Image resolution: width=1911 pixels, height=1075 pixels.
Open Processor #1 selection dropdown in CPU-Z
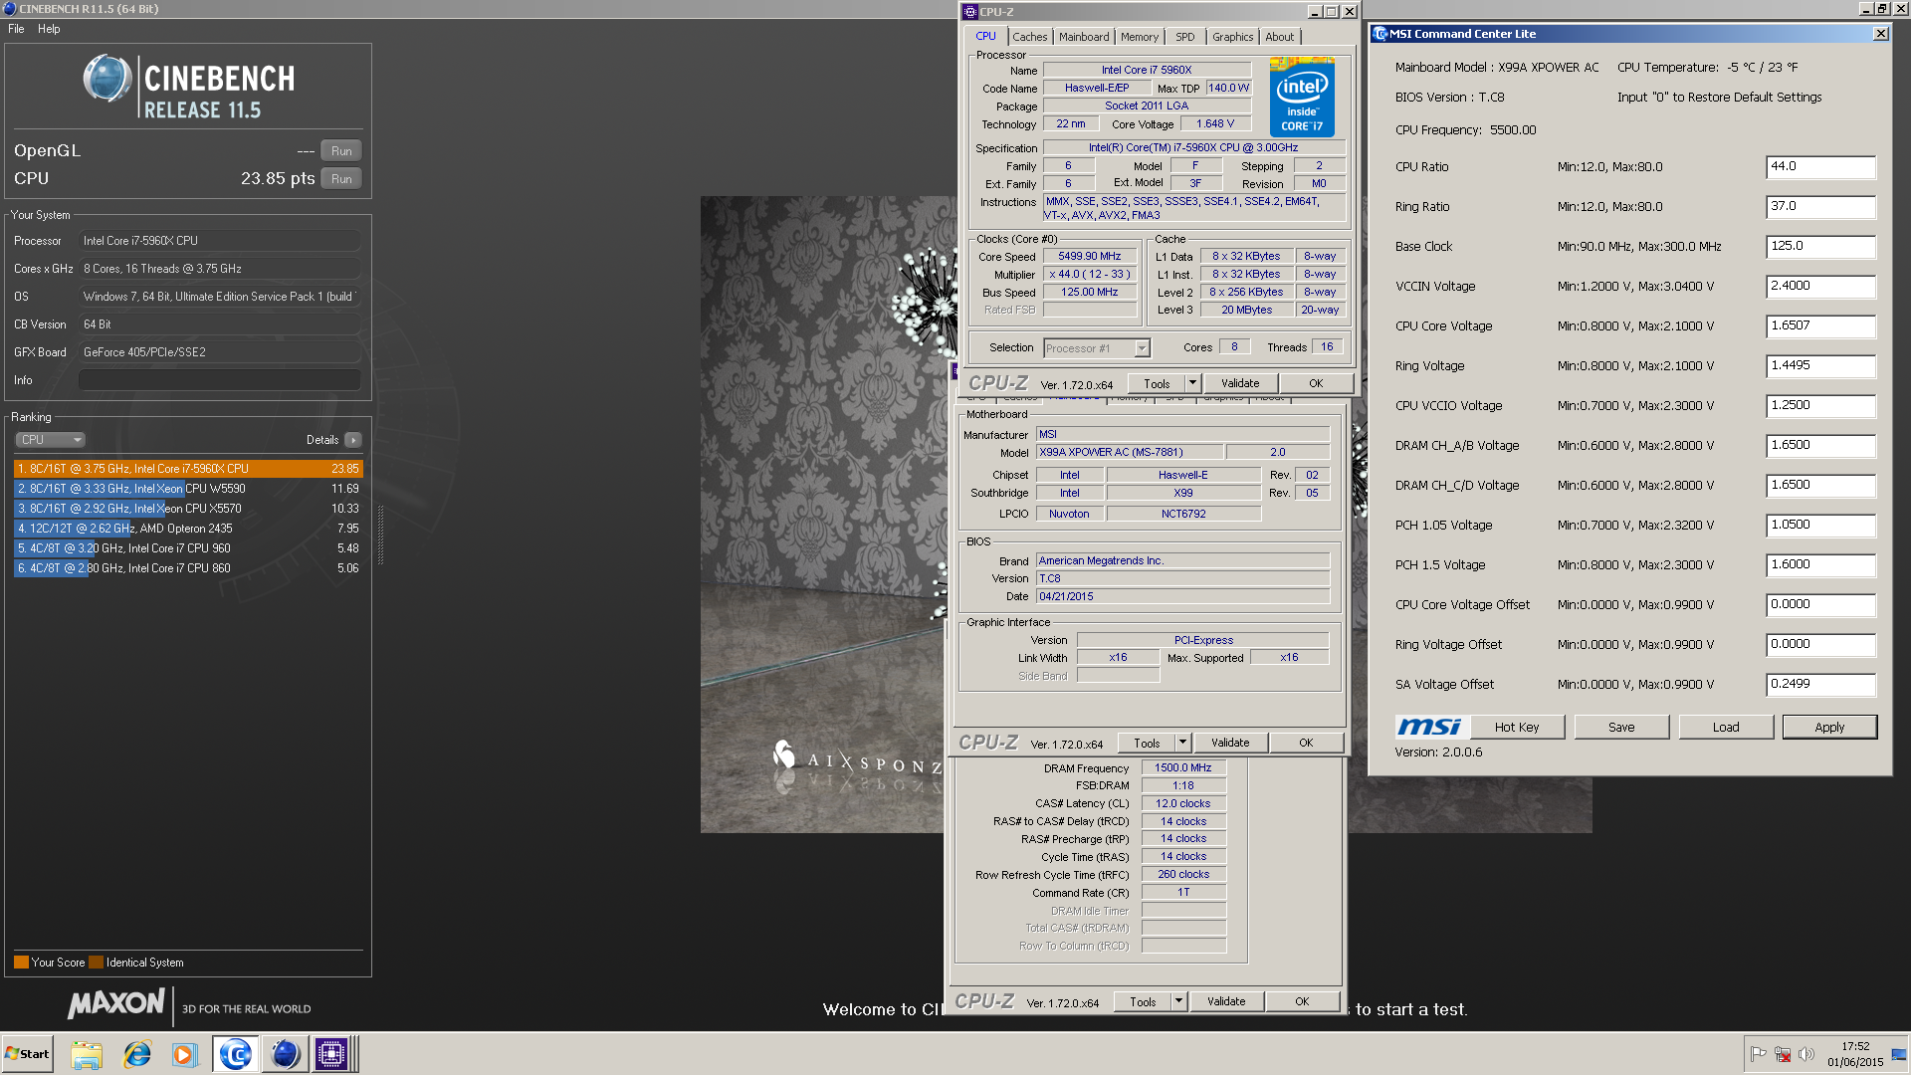(x=1097, y=348)
